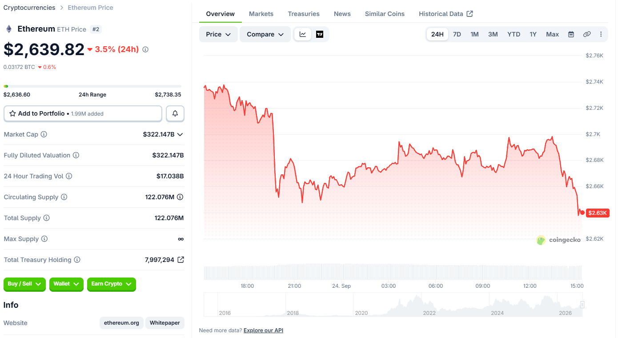Select the 24H time range
Image resolution: width=618 pixels, height=338 pixels.
point(437,34)
